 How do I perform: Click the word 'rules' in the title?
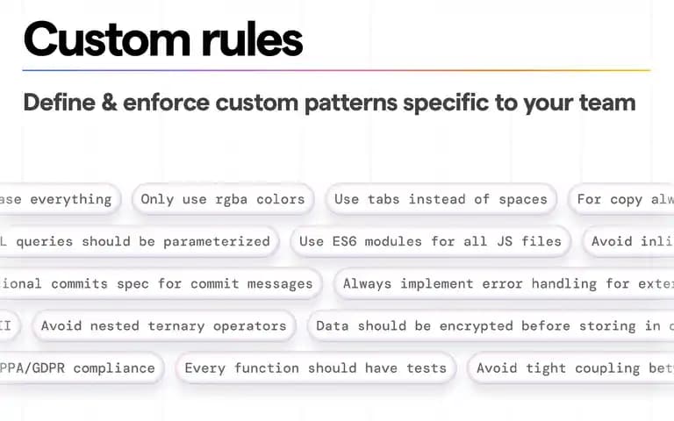[x=252, y=39]
